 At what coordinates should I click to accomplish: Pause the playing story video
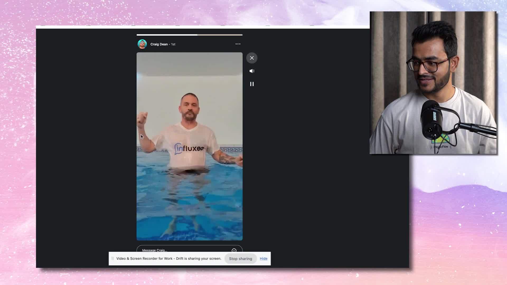pos(252,84)
